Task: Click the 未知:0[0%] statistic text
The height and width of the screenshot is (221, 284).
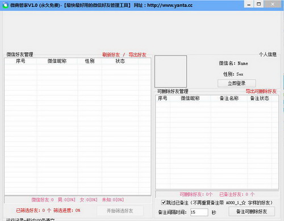Action: point(113,199)
